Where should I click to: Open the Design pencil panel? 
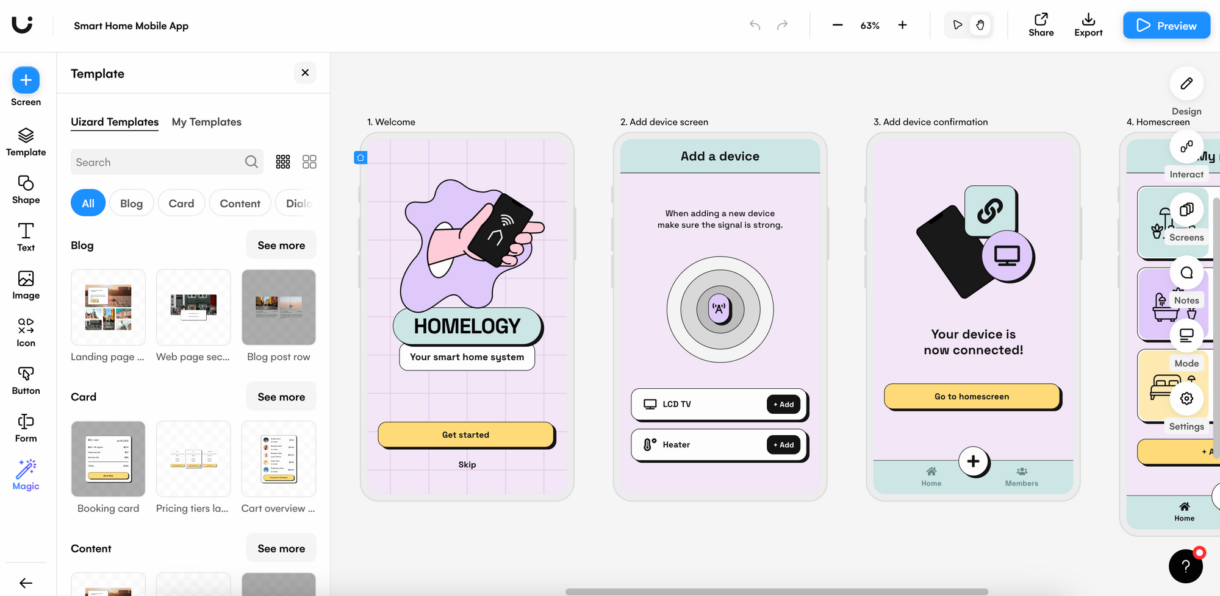click(x=1186, y=84)
